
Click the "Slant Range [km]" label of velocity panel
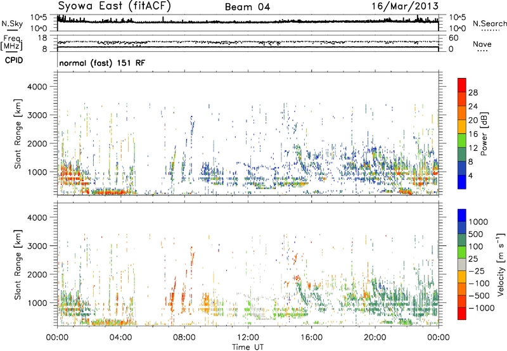click(18, 265)
